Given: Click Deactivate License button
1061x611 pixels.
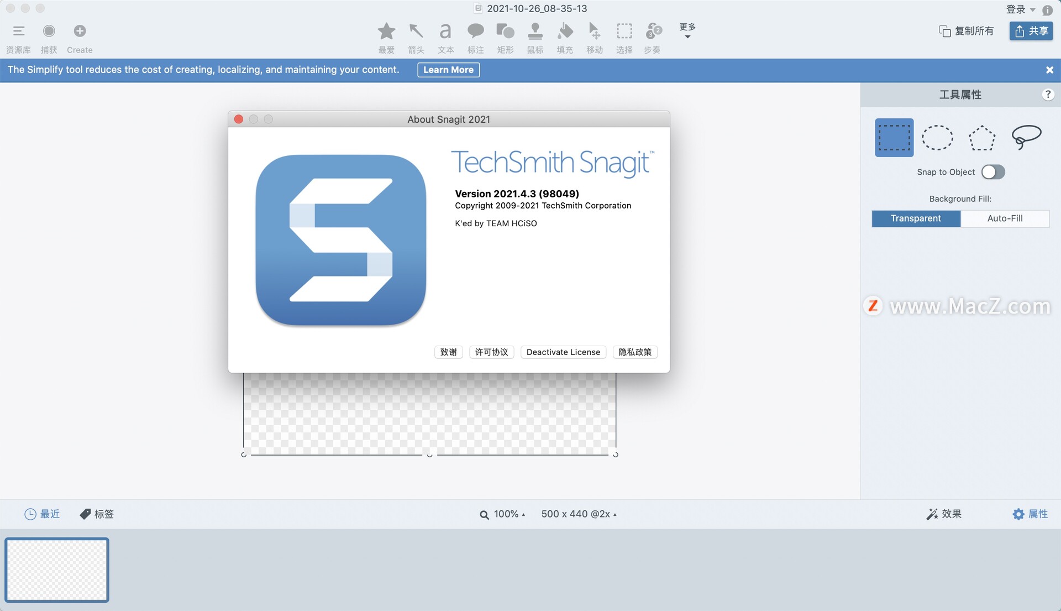Looking at the screenshot, I should point(563,352).
